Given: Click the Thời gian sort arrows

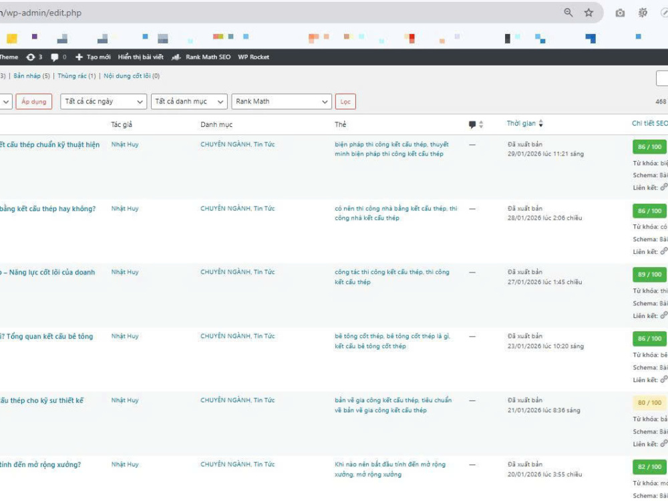Looking at the screenshot, I should 540,124.
